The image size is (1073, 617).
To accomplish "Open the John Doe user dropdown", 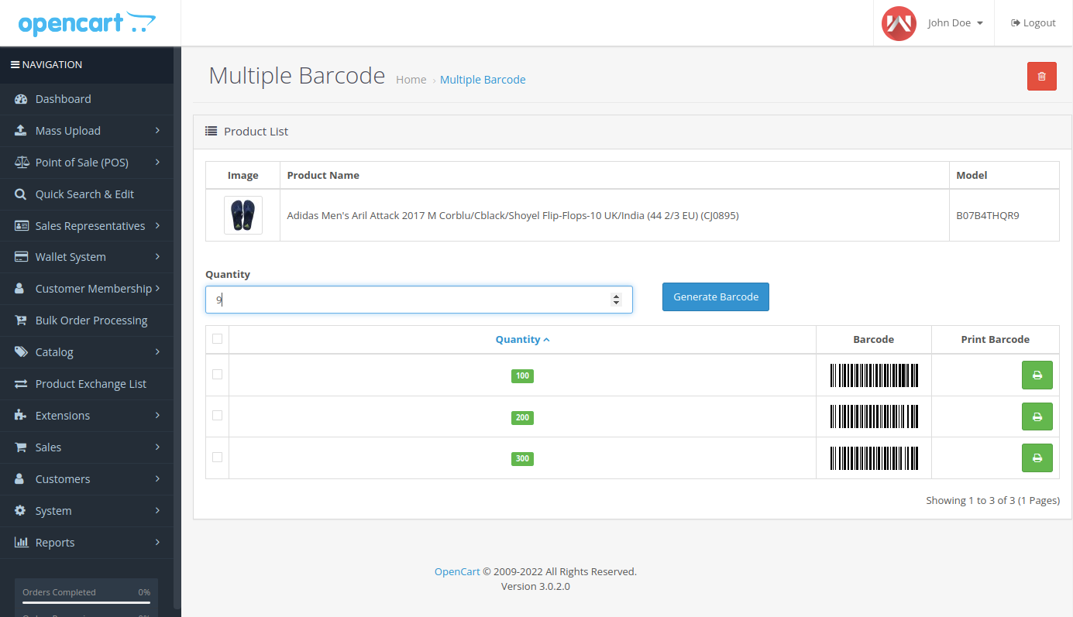I will (955, 23).
